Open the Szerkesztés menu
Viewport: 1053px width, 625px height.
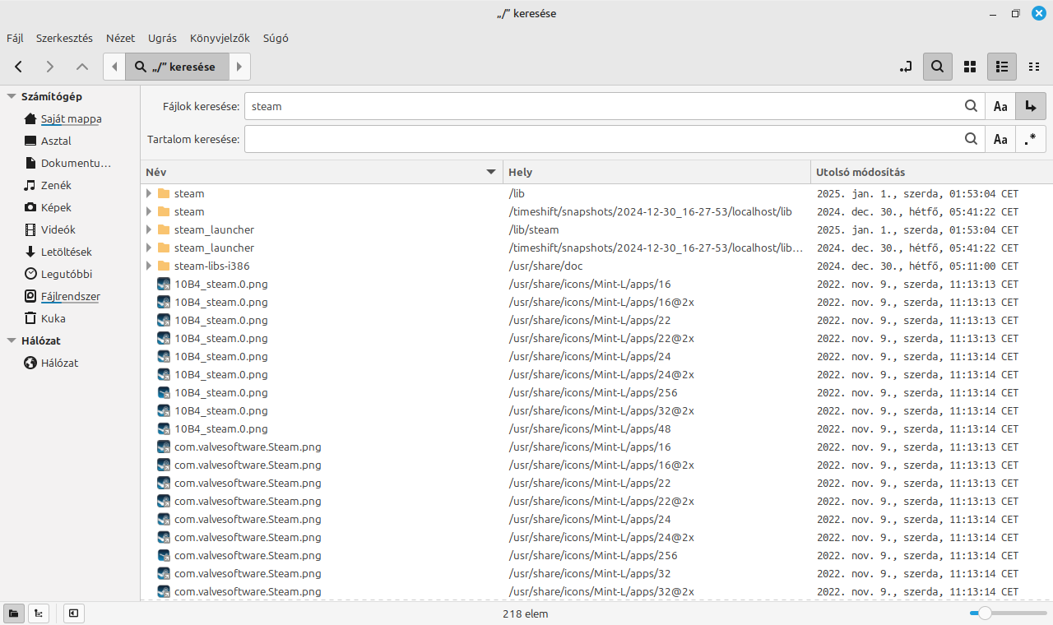pyautogui.click(x=64, y=38)
